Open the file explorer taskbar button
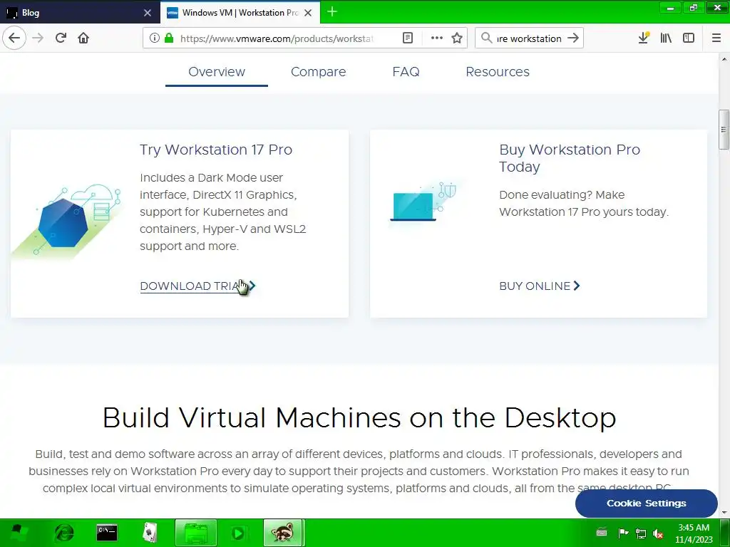Image resolution: width=730 pixels, height=547 pixels. [196, 533]
